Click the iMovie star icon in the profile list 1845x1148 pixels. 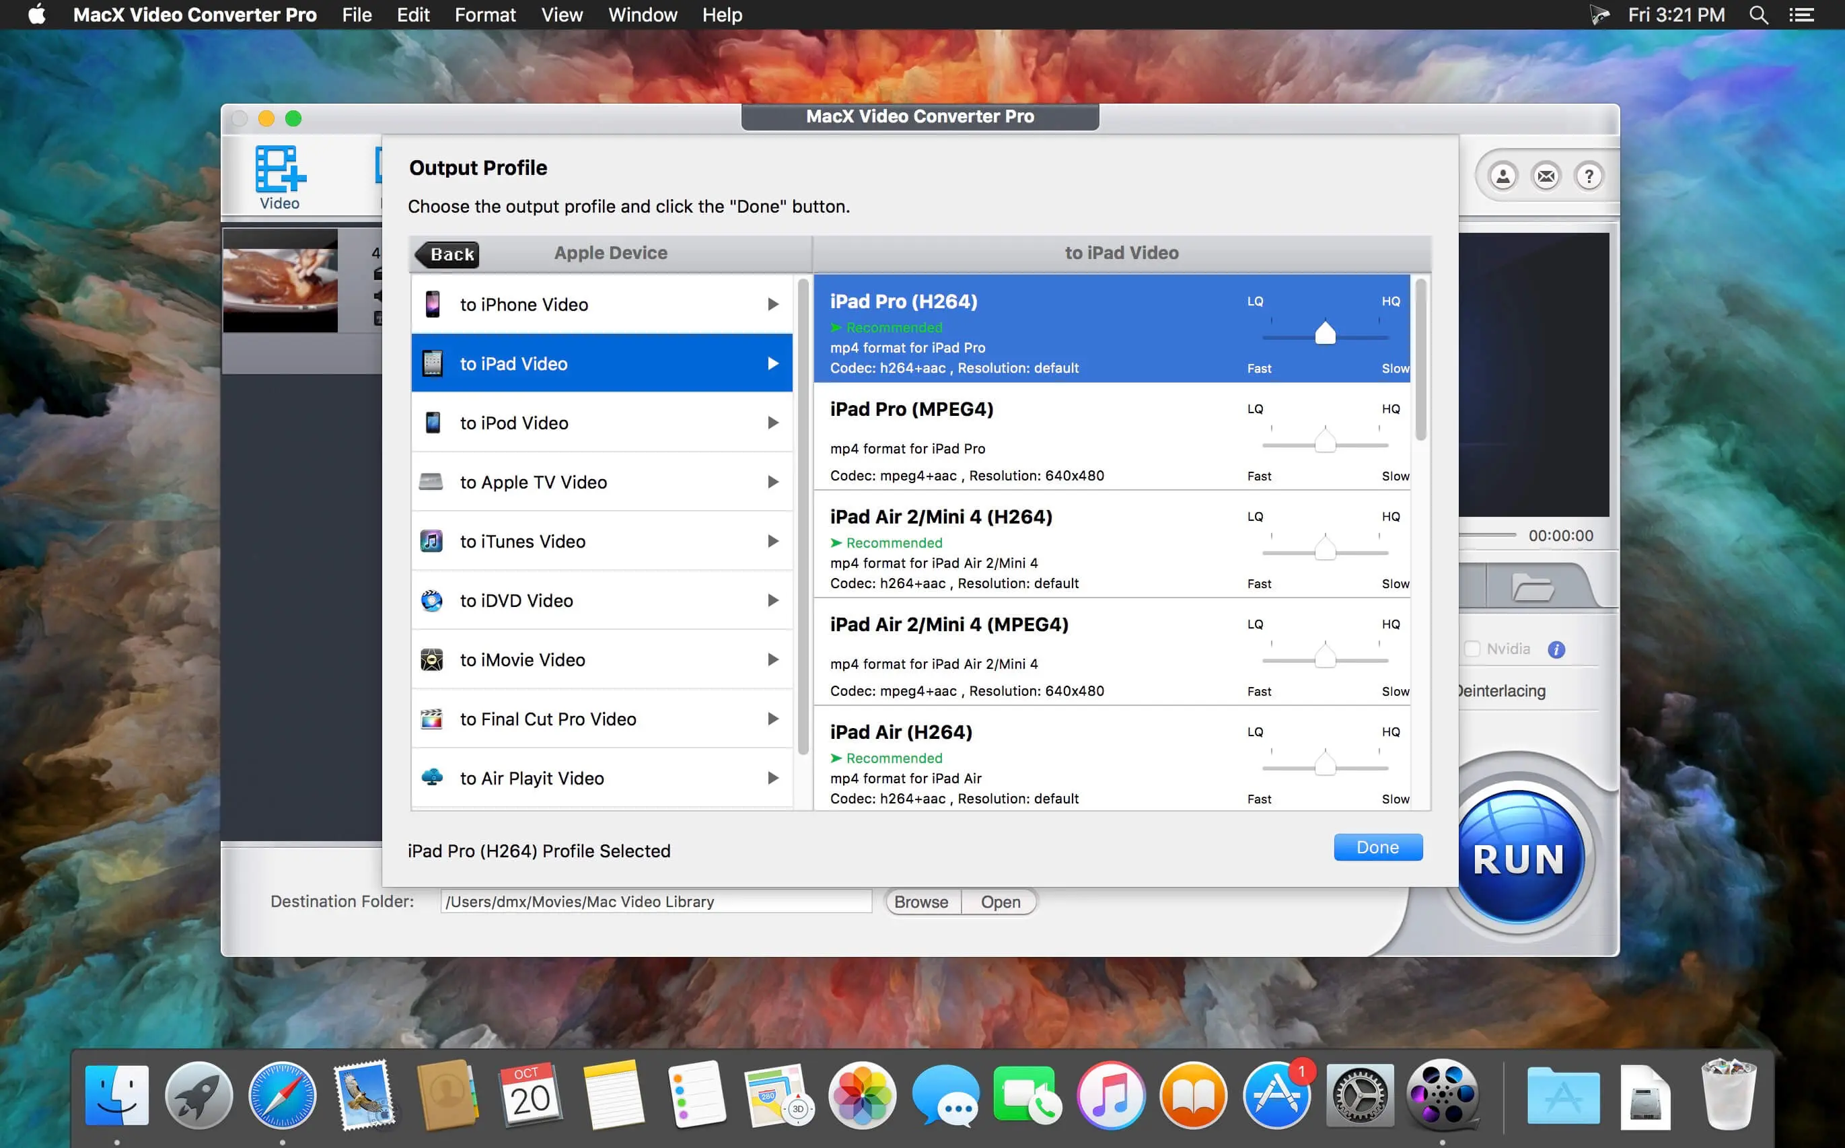click(x=431, y=659)
